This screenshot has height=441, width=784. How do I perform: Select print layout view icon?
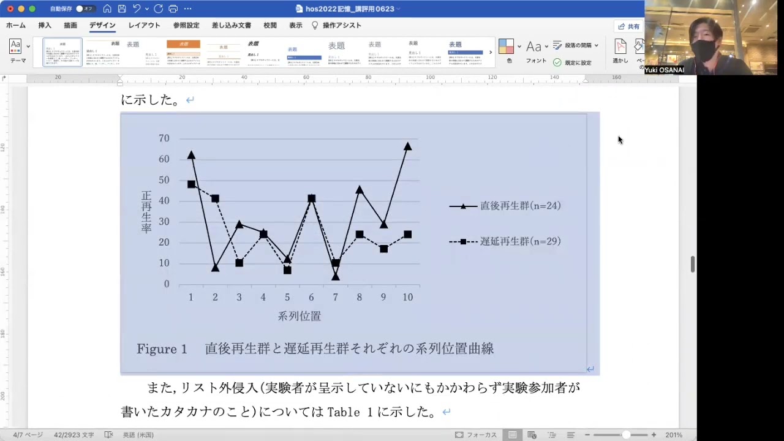click(512, 435)
